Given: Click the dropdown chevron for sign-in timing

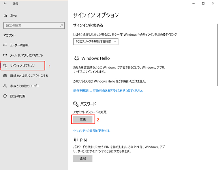Looking at the screenshot, I should tap(115, 42).
